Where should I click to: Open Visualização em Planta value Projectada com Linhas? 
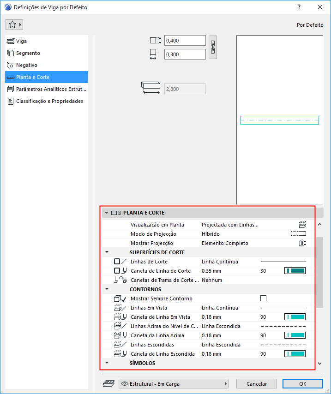point(230,225)
